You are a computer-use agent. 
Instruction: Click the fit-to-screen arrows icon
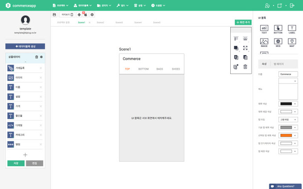coord(245,48)
